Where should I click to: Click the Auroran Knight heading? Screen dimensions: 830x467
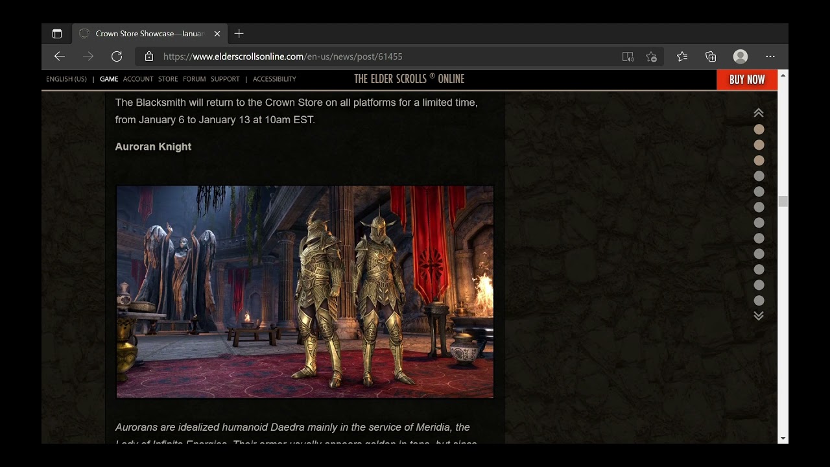click(x=153, y=147)
